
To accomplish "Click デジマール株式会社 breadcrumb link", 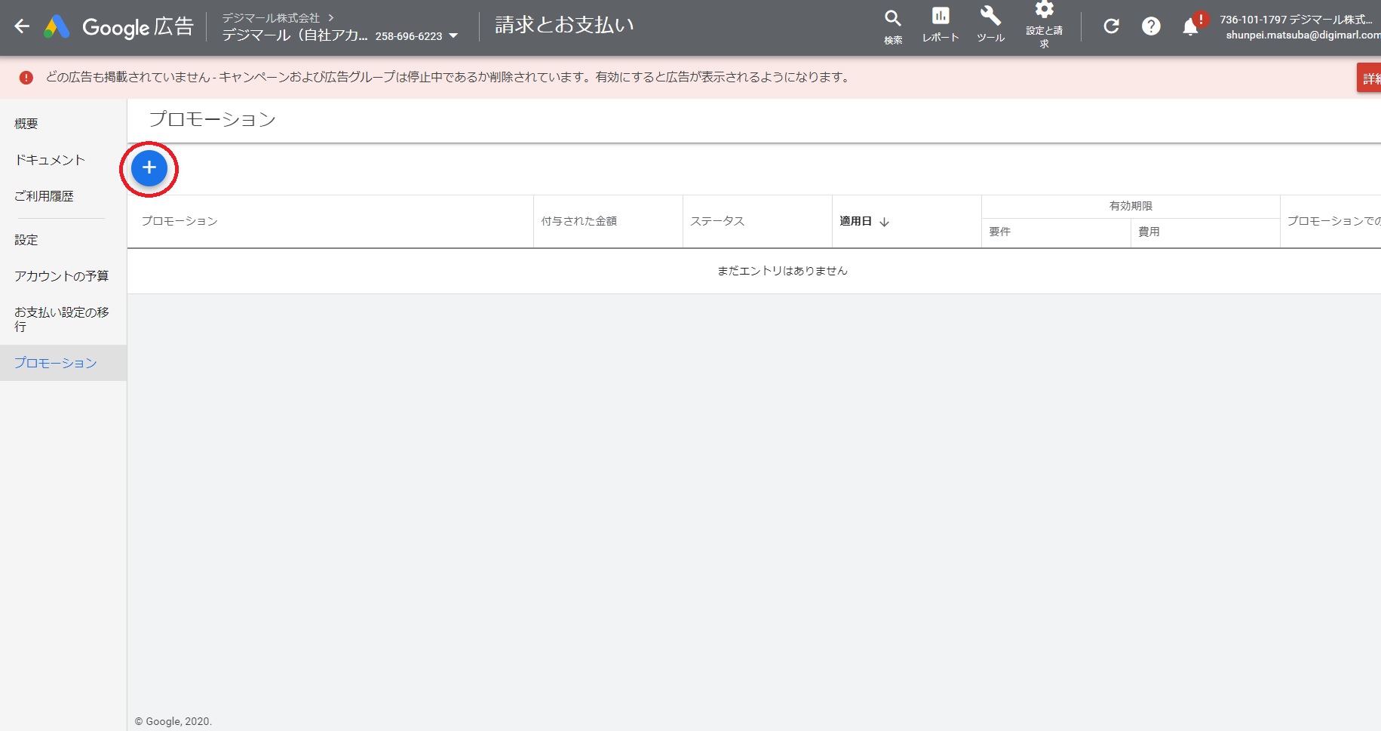I will click(271, 17).
